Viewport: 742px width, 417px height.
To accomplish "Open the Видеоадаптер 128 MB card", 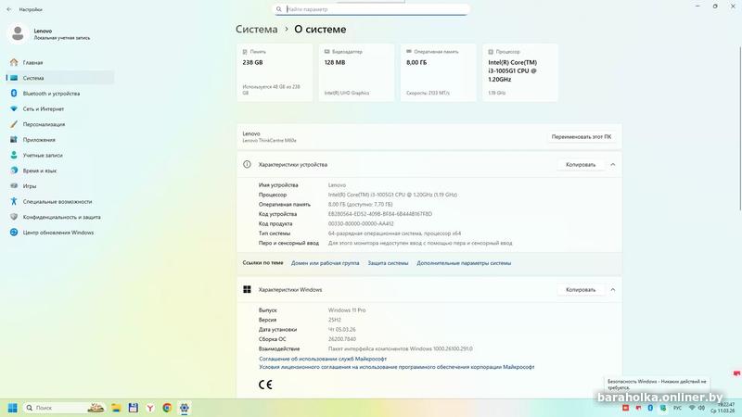I will (356, 72).
